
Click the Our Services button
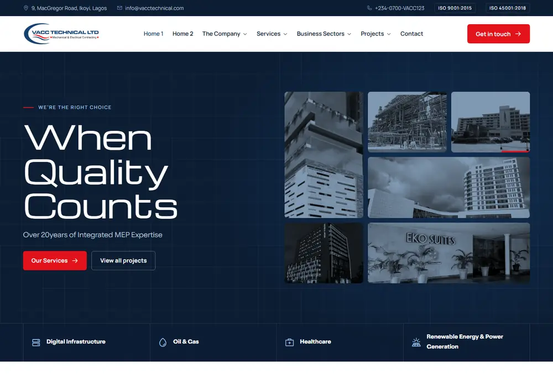tap(55, 261)
